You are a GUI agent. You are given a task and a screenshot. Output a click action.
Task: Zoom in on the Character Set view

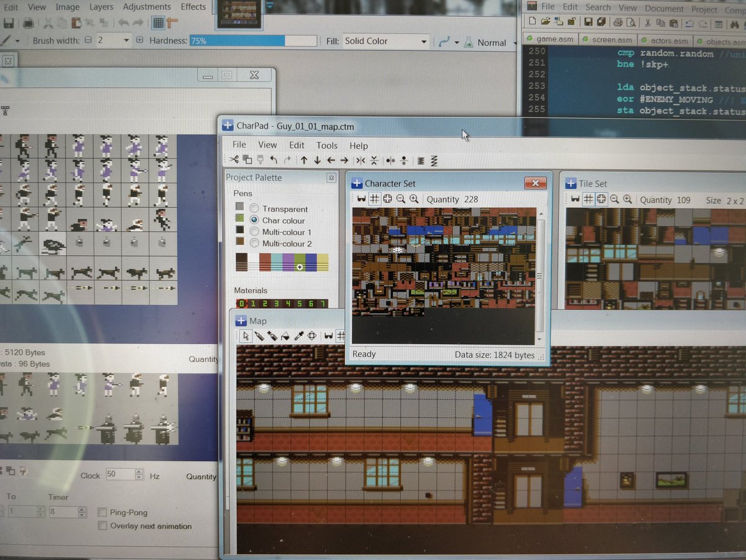pos(413,199)
